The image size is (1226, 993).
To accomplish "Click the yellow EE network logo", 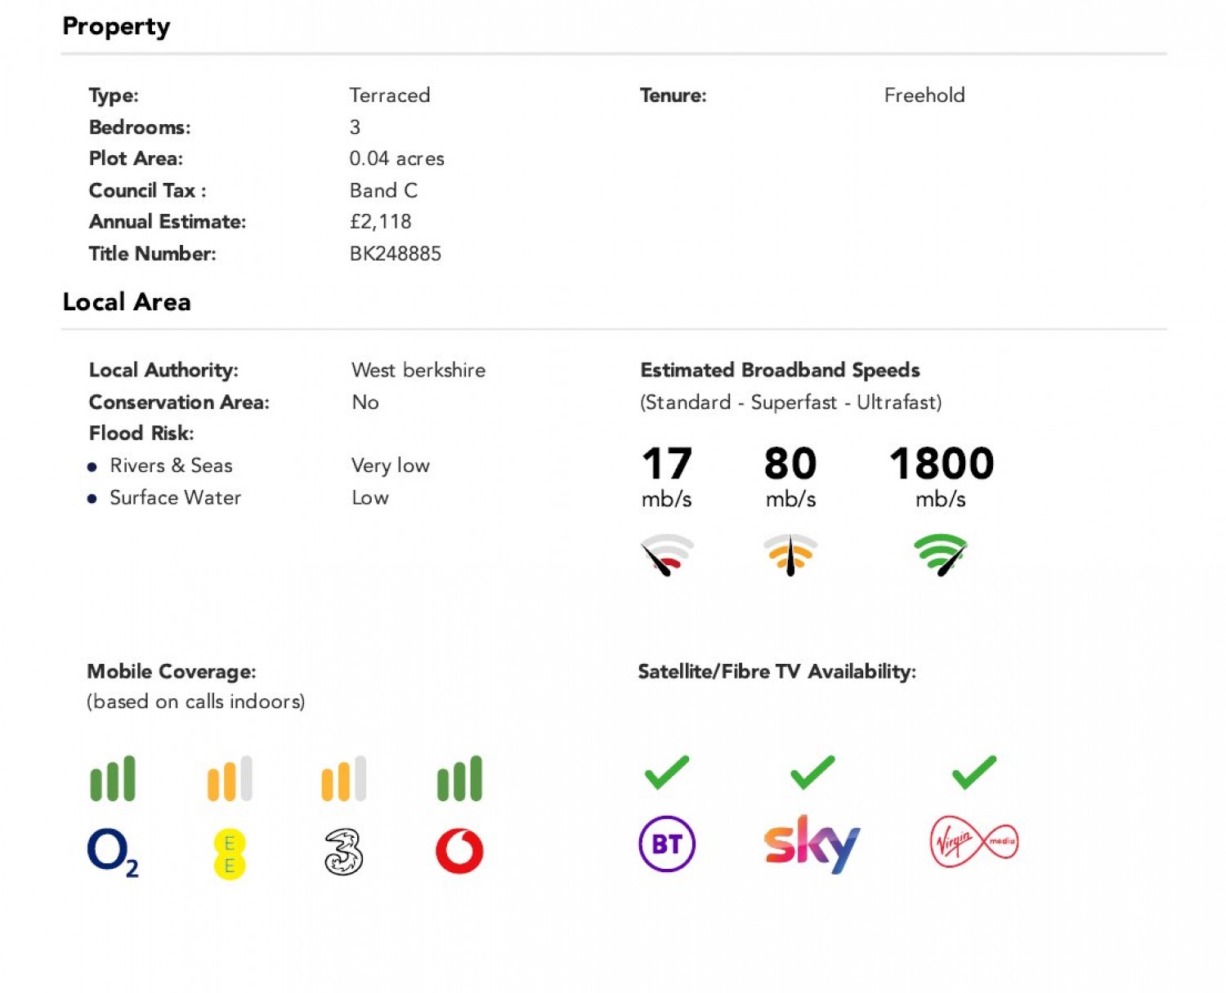I will 229,854.
